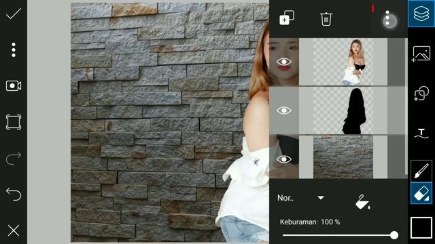This screenshot has height=244, width=435.
Task: Open the Nor.. blend mode dropdown
Action: click(x=301, y=198)
